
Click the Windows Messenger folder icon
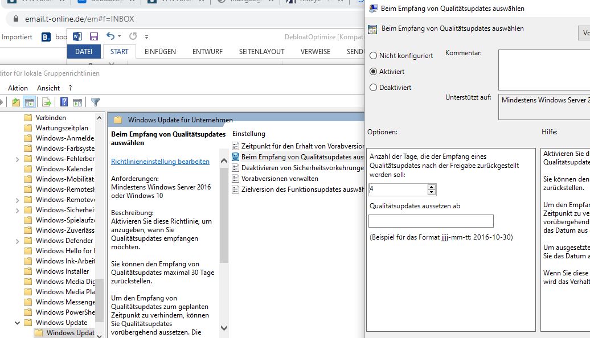tap(28, 302)
